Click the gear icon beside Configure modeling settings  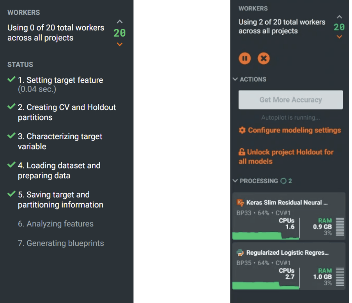pos(242,130)
